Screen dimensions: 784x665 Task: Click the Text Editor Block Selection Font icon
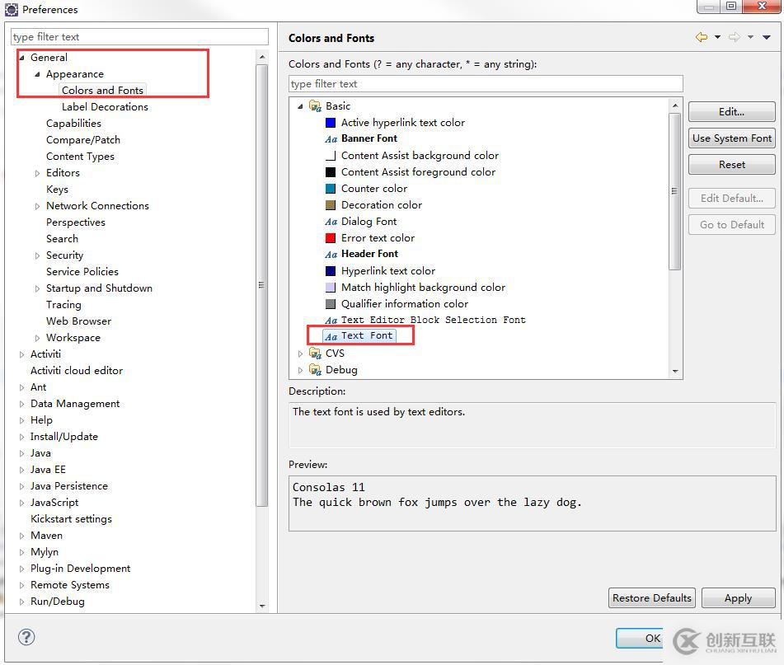(331, 321)
